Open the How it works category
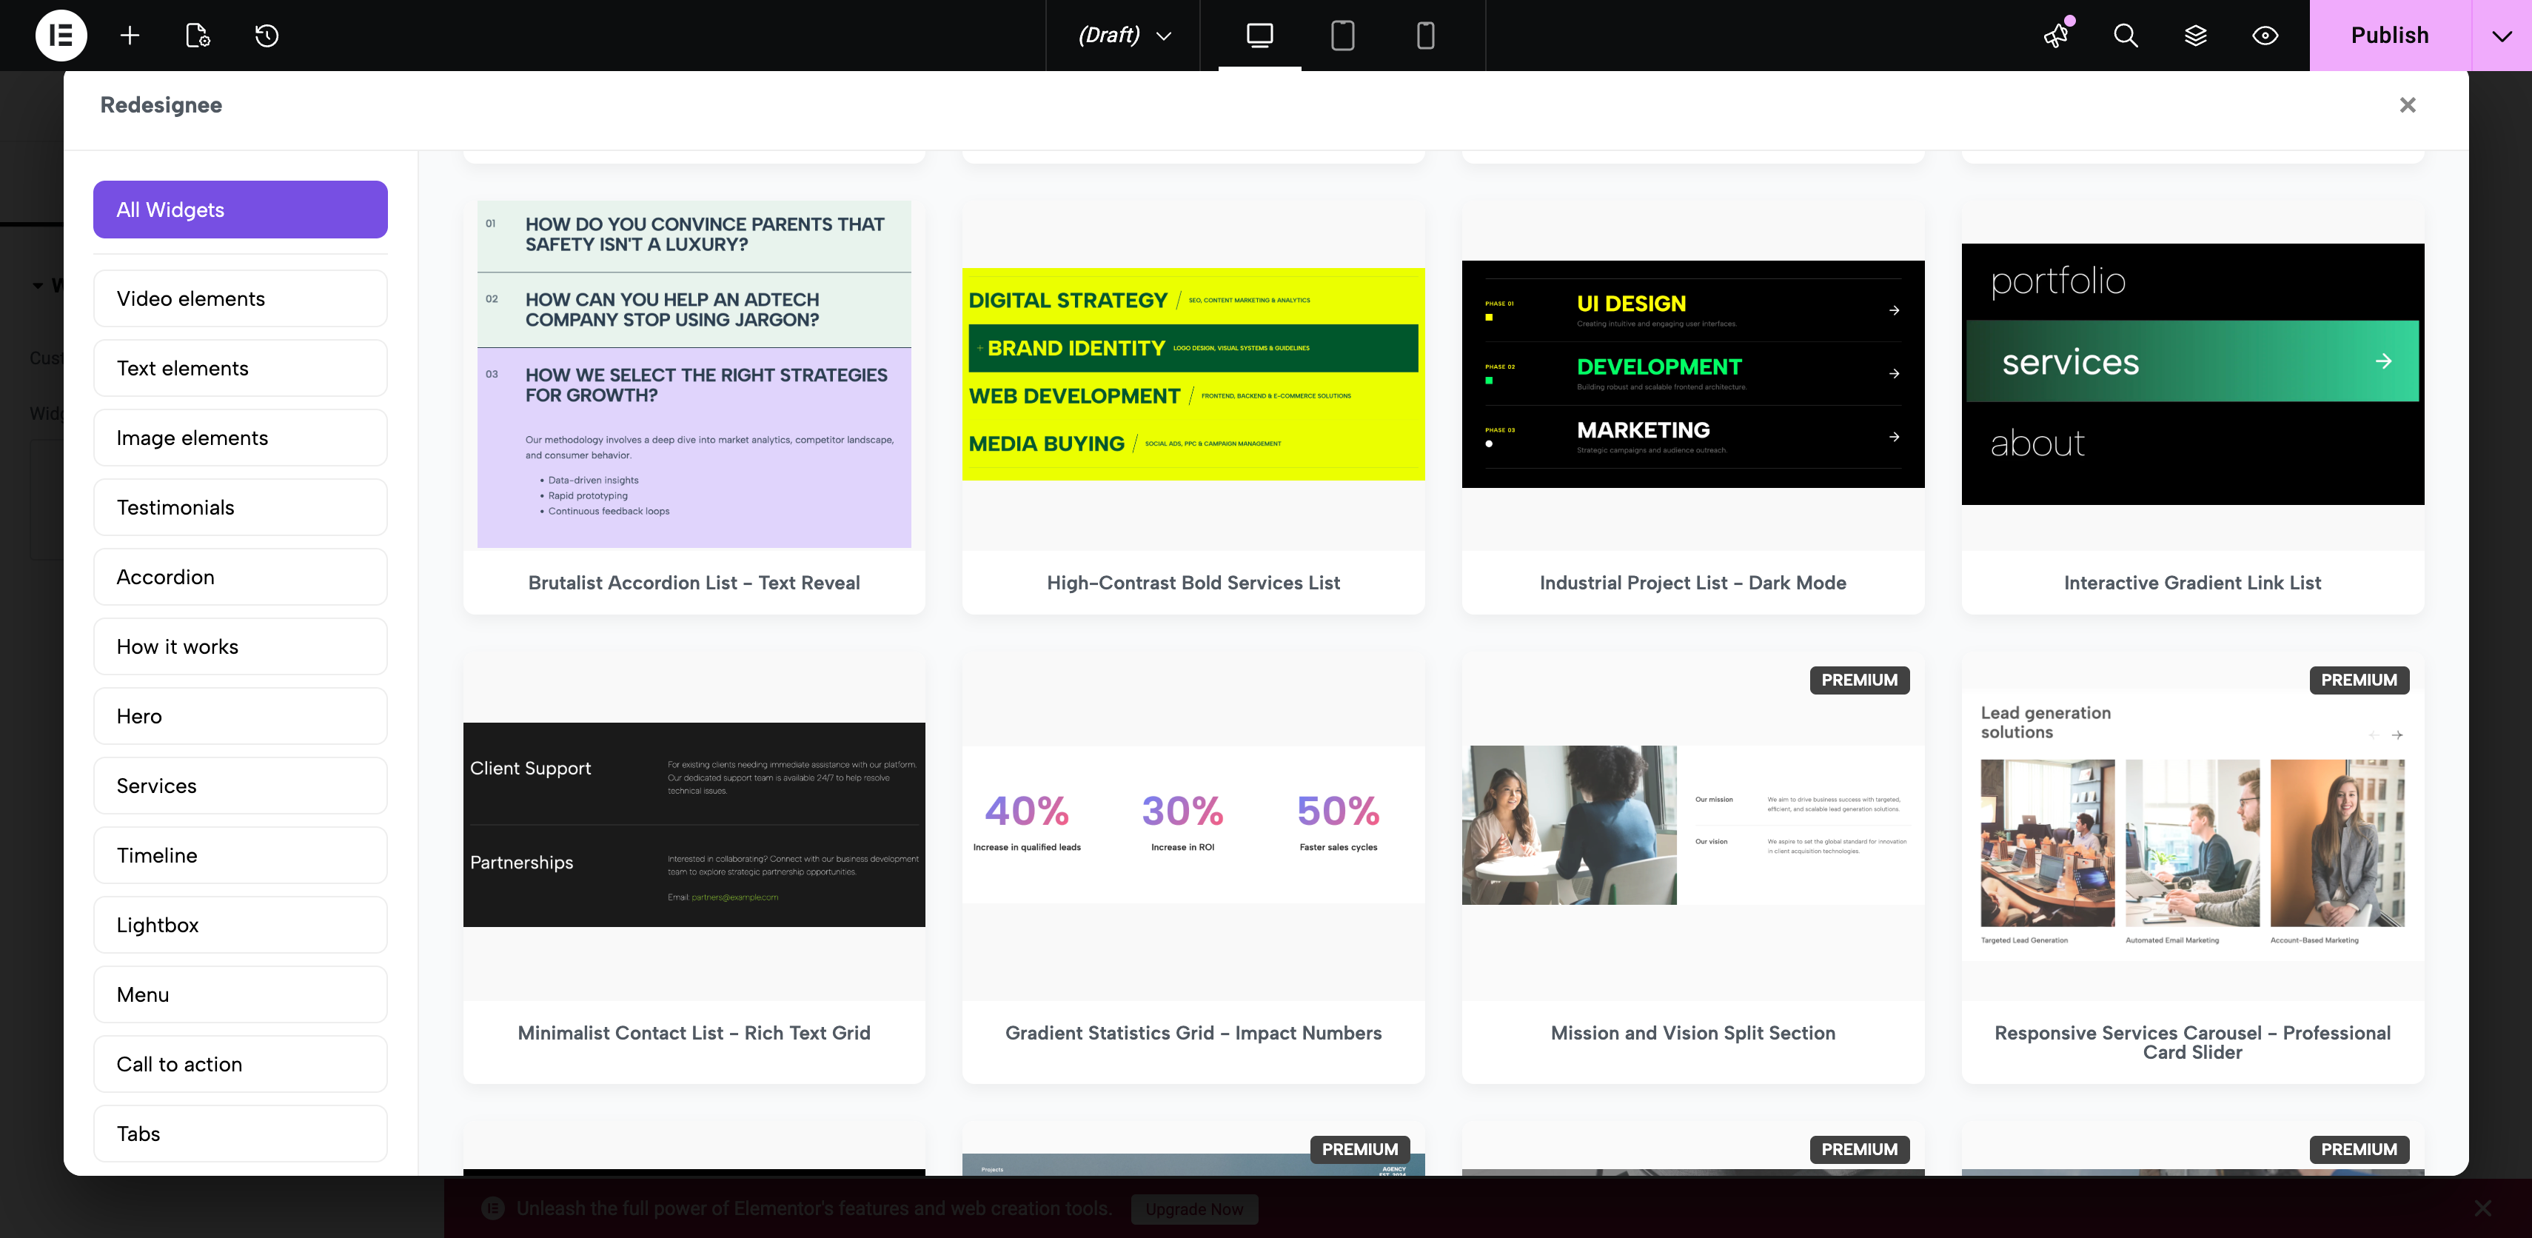 (241, 647)
